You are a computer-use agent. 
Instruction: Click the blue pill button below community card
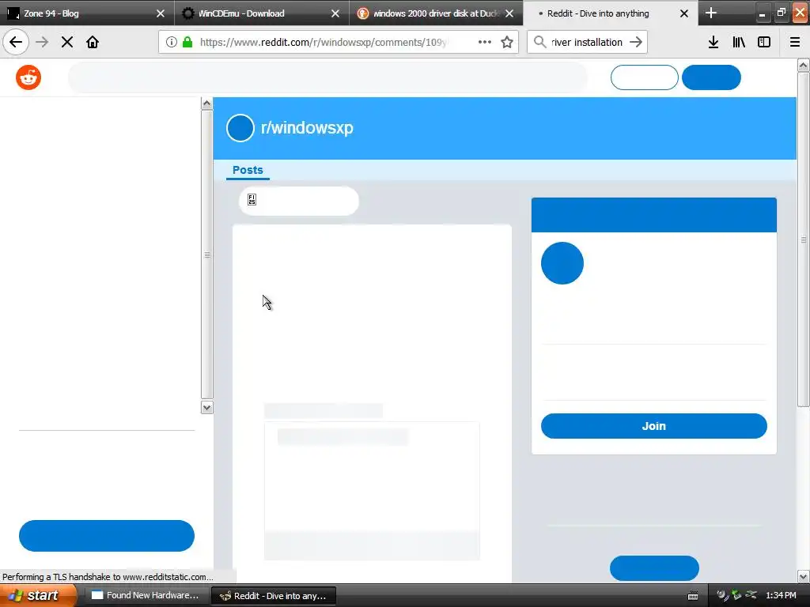[654, 568]
